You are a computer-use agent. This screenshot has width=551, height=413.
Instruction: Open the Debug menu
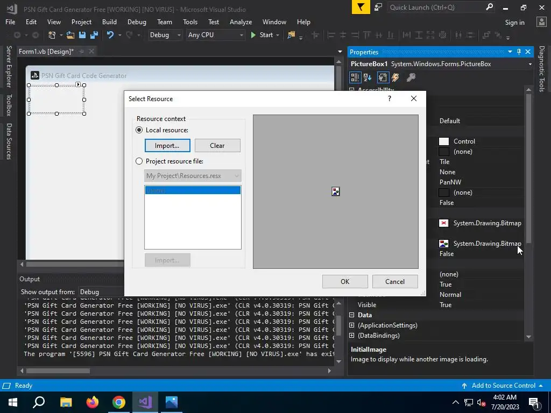(x=137, y=22)
